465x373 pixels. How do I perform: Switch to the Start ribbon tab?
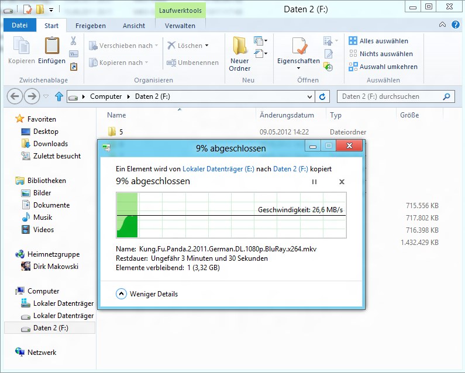point(51,26)
